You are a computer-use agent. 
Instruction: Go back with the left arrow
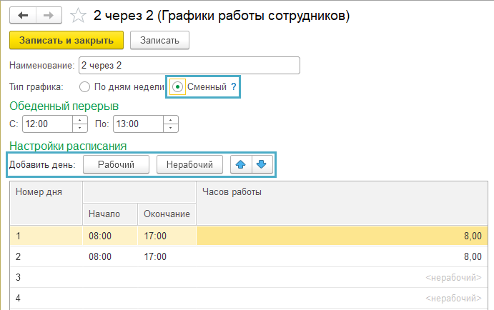click(23, 15)
